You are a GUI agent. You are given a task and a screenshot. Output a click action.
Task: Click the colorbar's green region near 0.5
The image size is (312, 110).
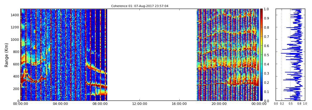click(261, 55)
